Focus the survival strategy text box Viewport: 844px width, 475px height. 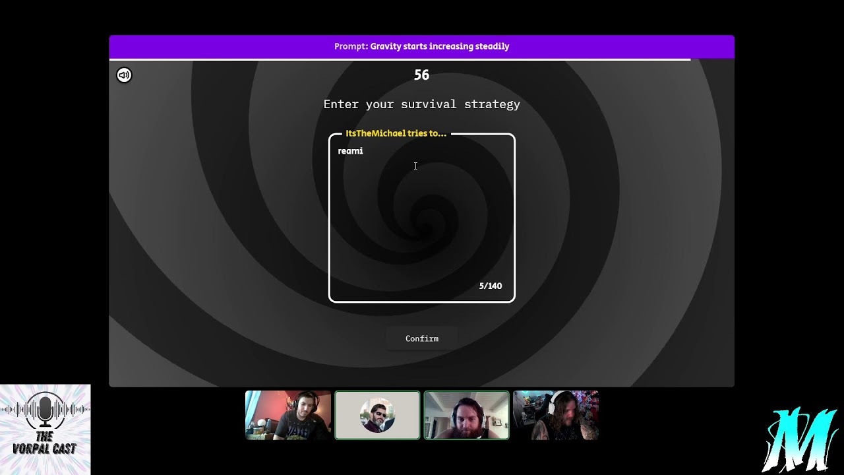422,218
